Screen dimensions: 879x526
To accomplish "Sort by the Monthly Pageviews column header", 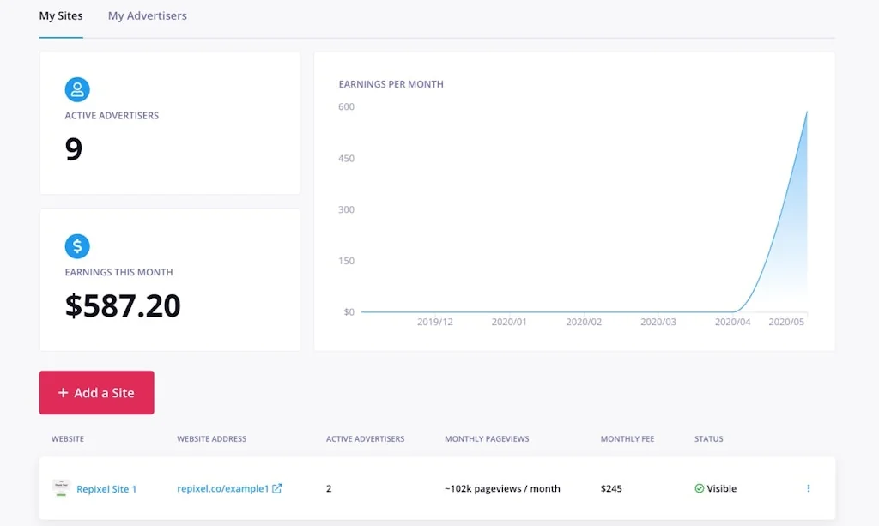I will click(x=487, y=439).
